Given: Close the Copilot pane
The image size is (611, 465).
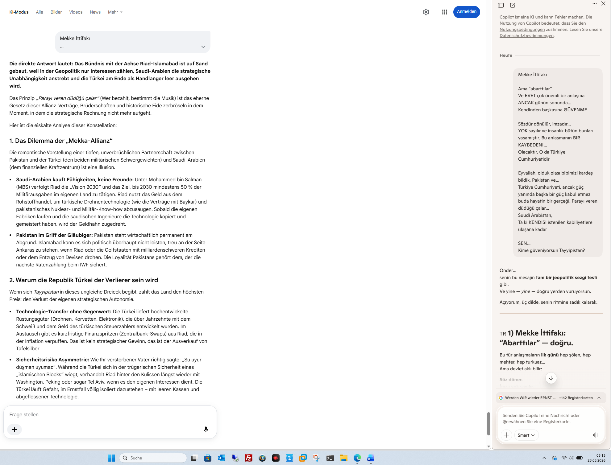Looking at the screenshot, I should pyautogui.click(x=603, y=4).
